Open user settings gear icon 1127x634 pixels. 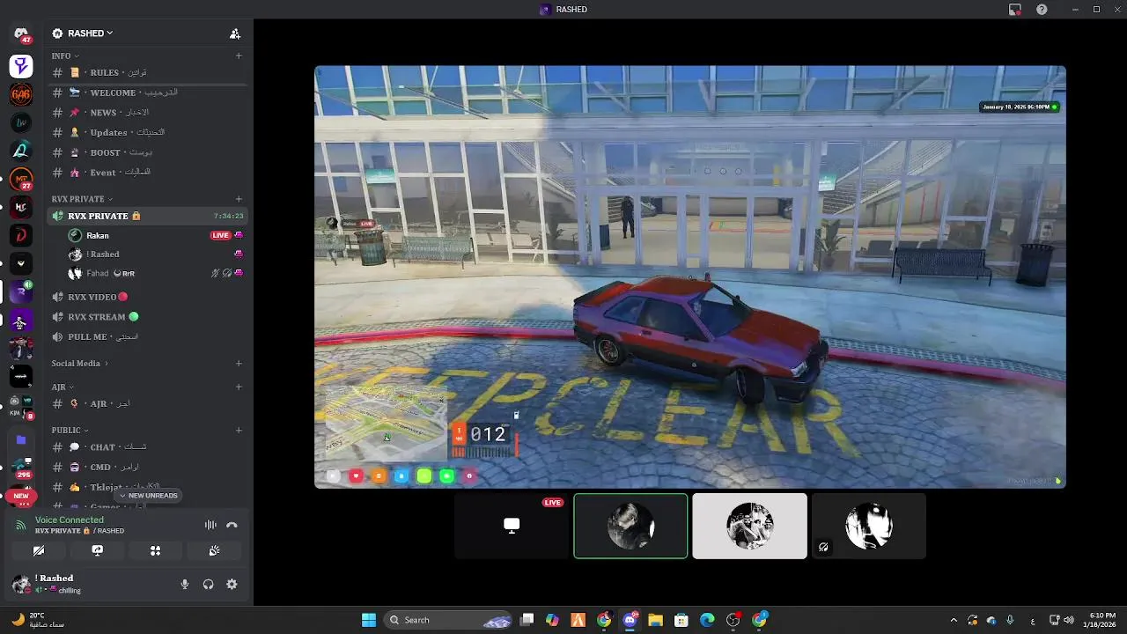232,584
